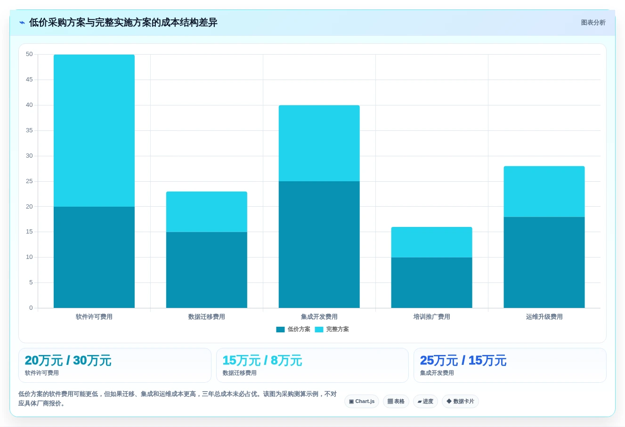Click the 运维升级费用 x-axis label
The width and height of the screenshot is (625, 427).
(544, 317)
